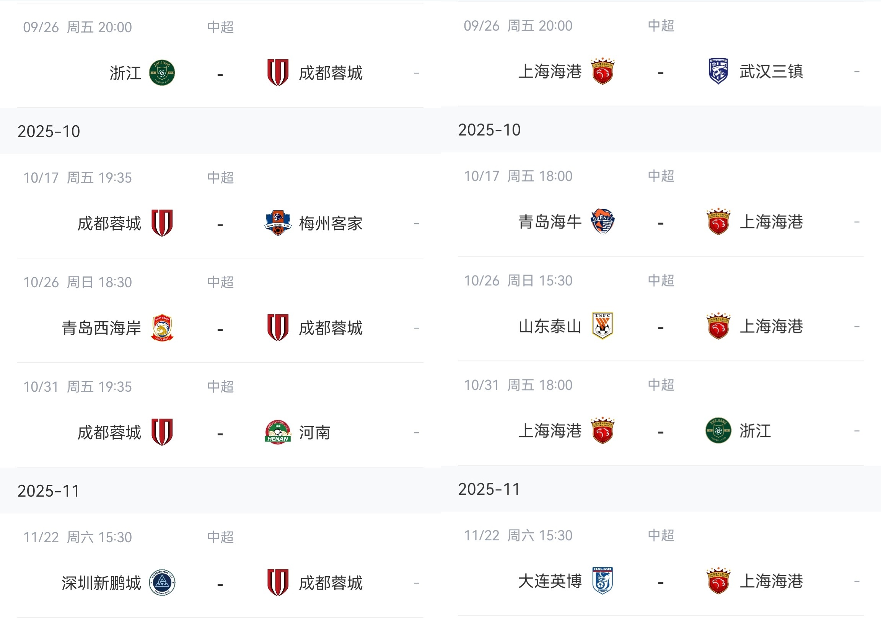Open the 河南 HENAN team badge
The height and width of the screenshot is (618, 881).
277,432
